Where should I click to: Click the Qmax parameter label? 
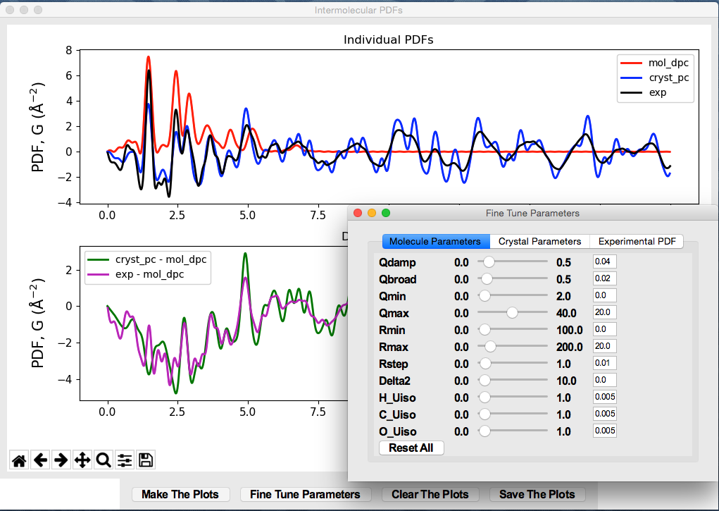[x=394, y=314]
